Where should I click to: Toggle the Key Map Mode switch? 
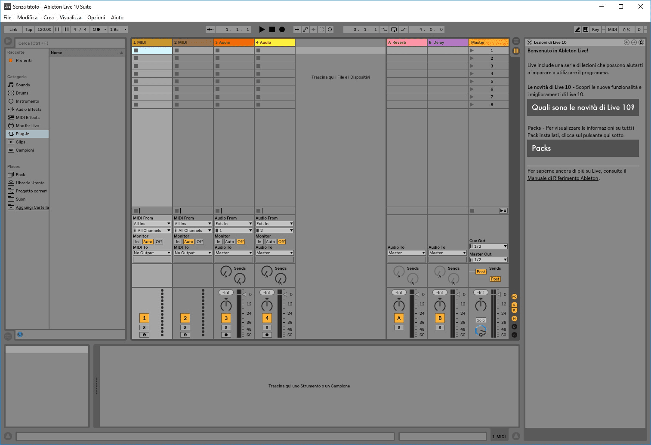click(595, 30)
